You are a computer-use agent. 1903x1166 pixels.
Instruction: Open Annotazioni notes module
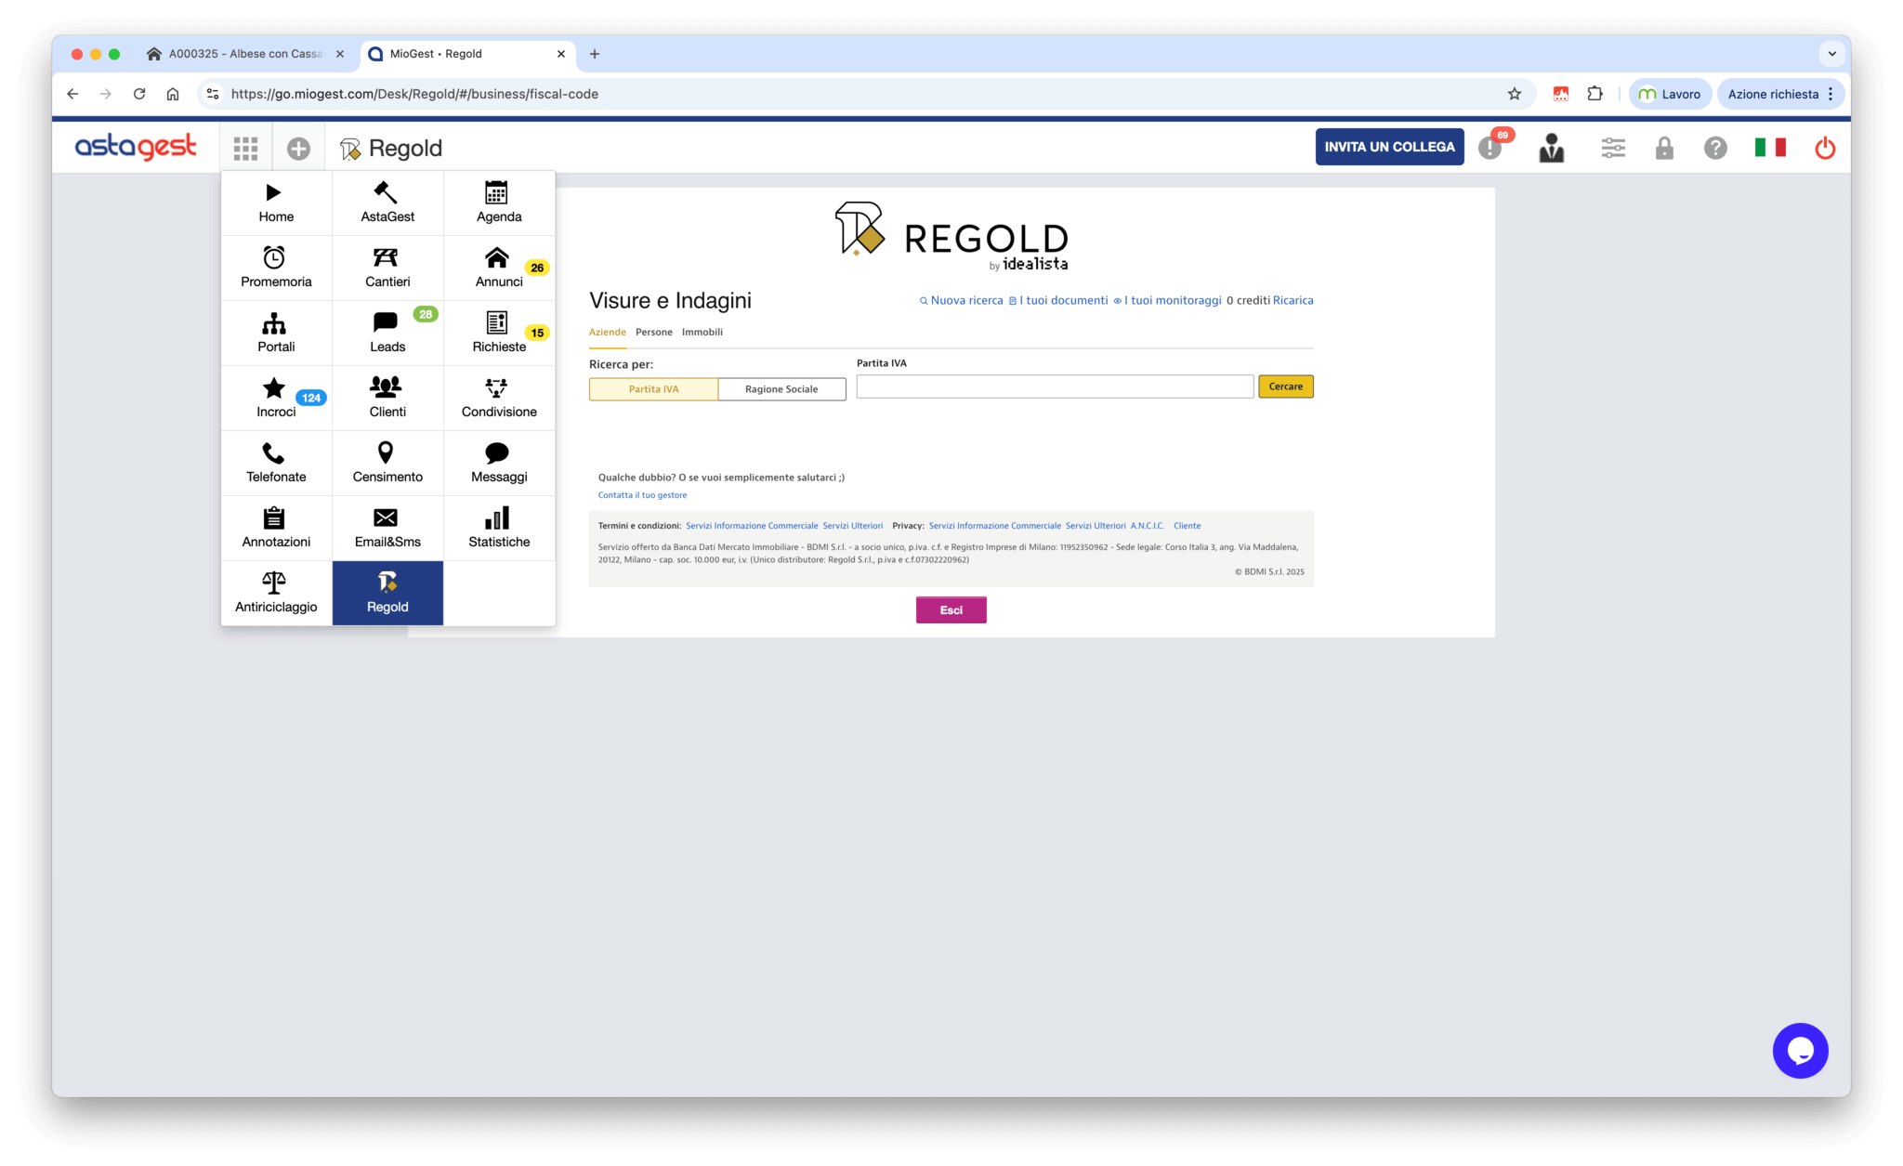tap(276, 528)
